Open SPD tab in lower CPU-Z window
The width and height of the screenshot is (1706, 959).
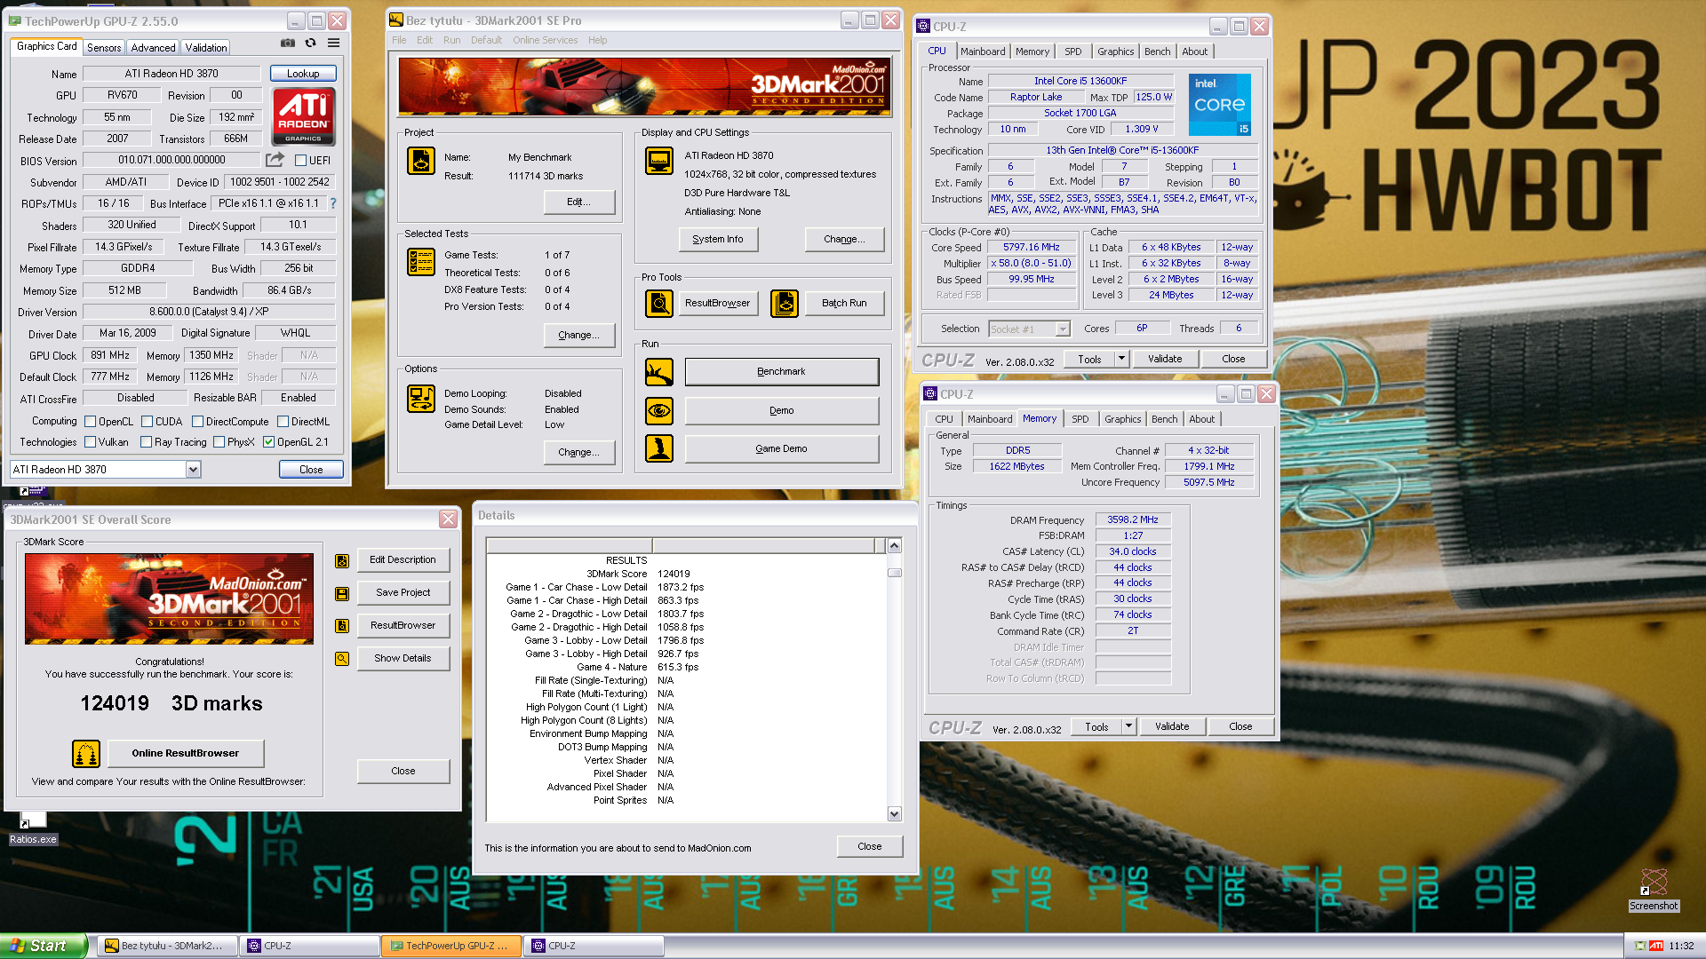pos(1080,419)
